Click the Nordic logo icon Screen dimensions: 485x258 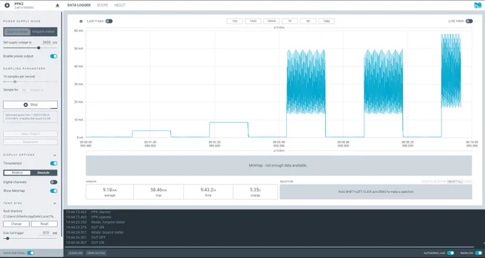point(478,5)
